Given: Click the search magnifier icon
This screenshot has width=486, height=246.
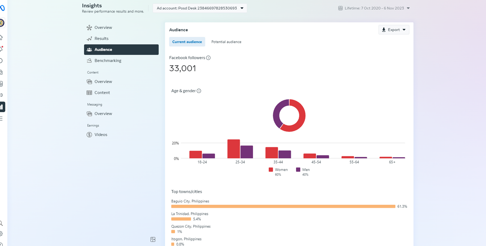Looking at the screenshot, I should pyautogui.click(x=2, y=223).
